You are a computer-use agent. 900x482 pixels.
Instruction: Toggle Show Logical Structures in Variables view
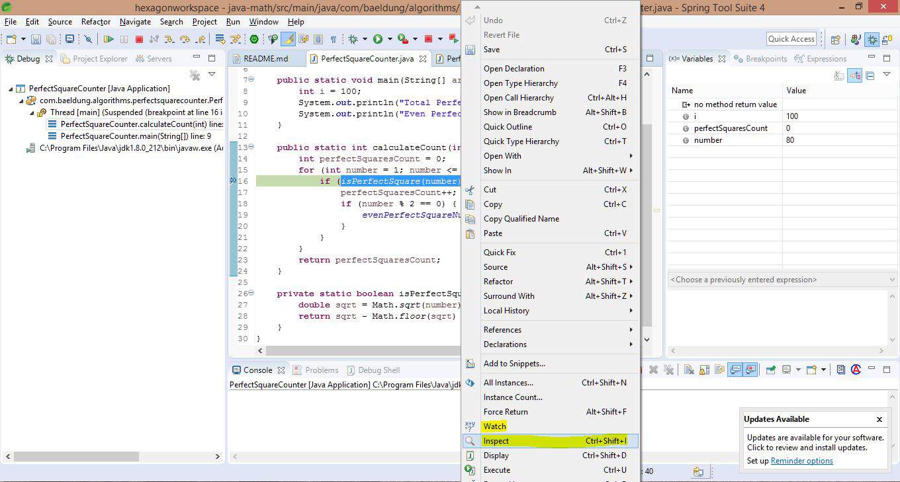(x=854, y=75)
